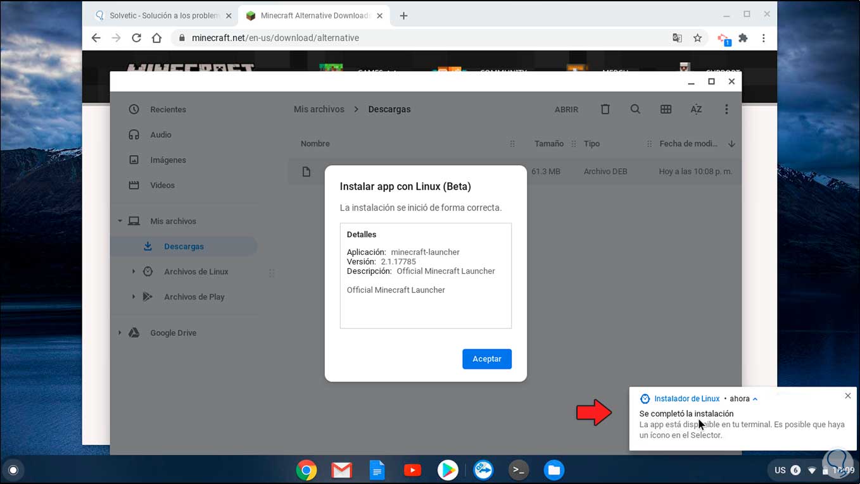Screen dimensions: 860x484
Task: Select the file icon in the Descargas list
Action: tap(307, 171)
